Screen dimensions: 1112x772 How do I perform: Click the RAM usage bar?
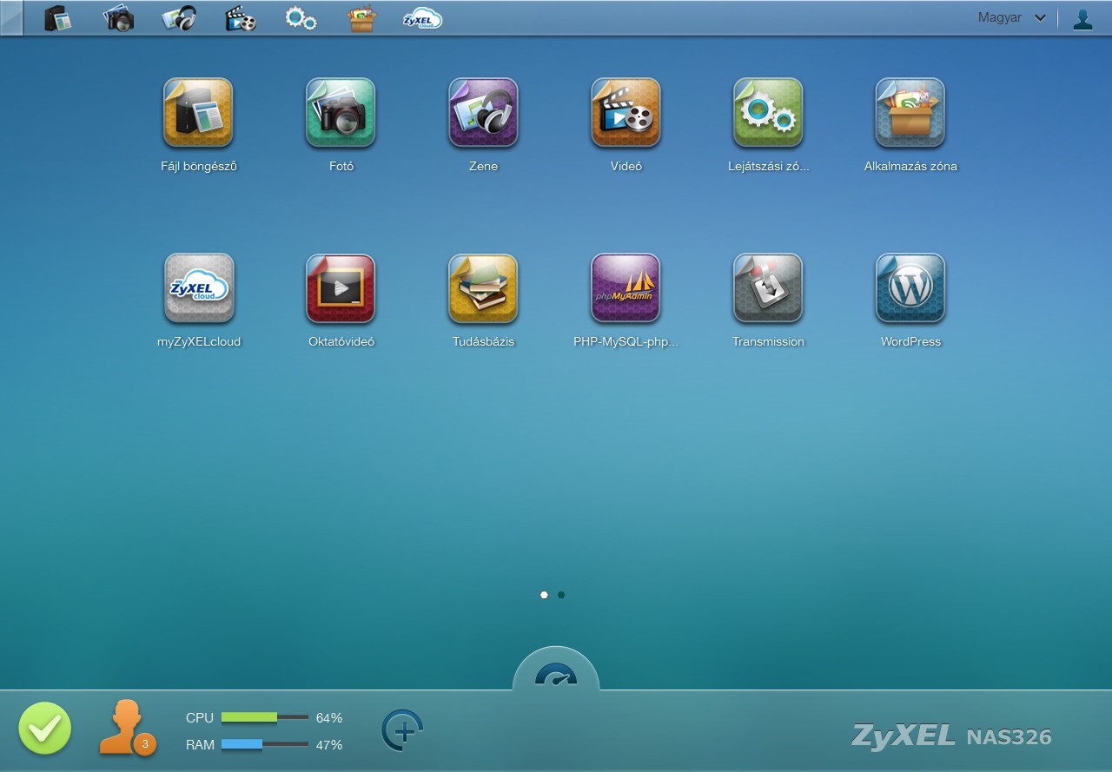(x=265, y=744)
